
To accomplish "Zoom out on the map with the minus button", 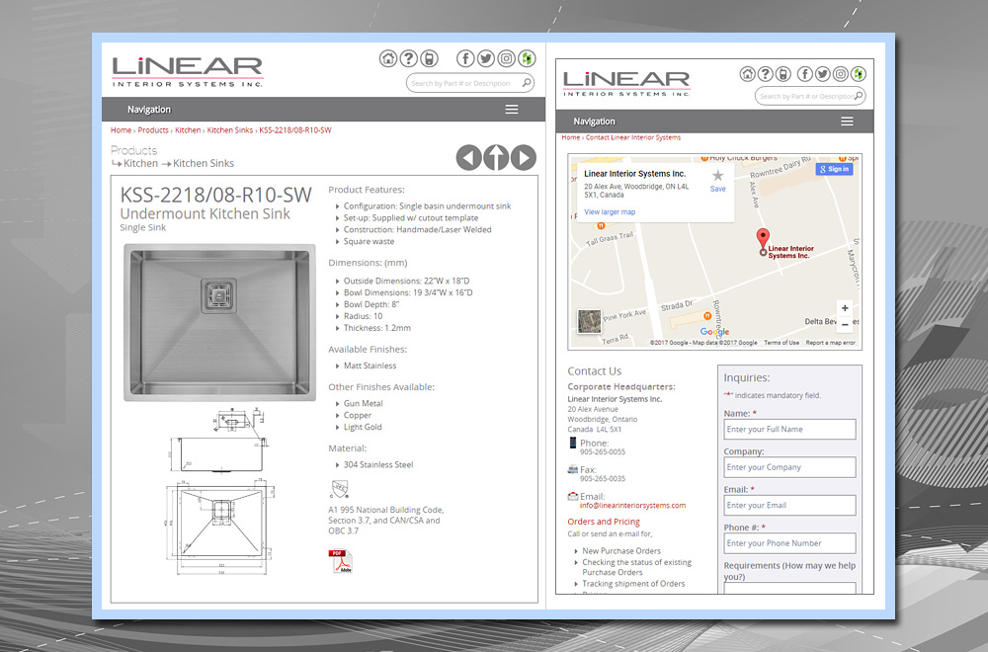I will click(845, 324).
